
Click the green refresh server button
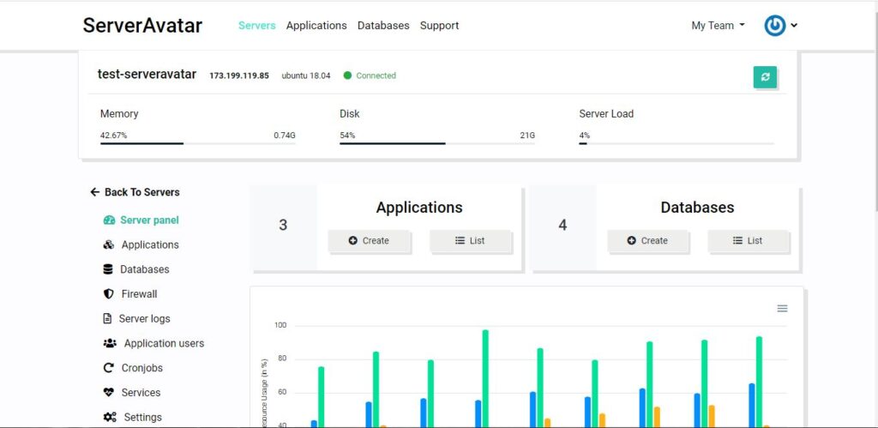(765, 77)
